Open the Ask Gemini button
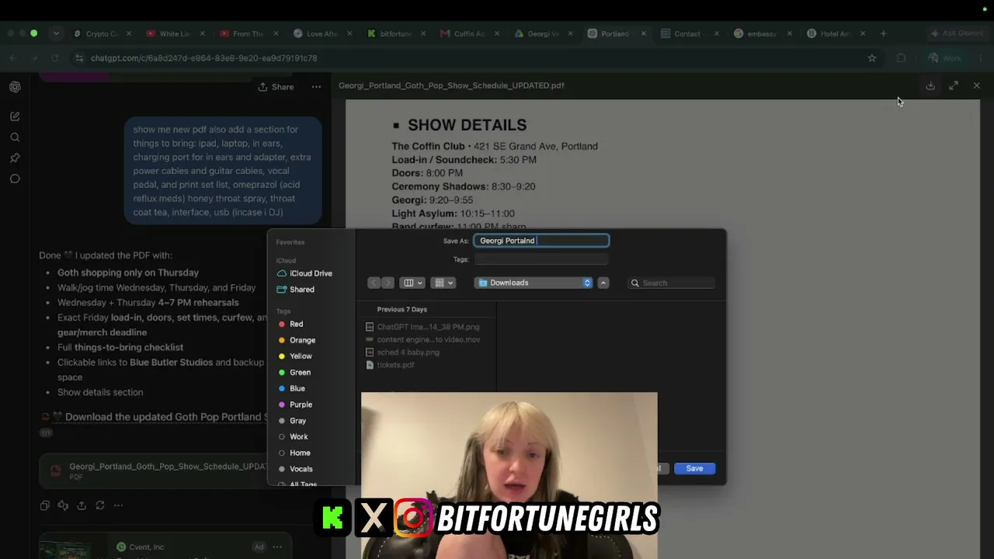Image resolution: width=994 pixels, height=559 pixels. [957, 33]
